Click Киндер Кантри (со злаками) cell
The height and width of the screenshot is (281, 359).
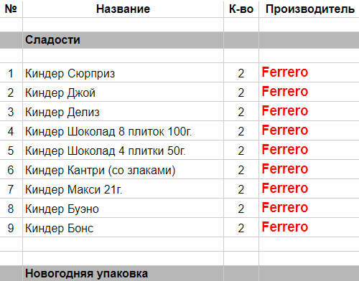123,170
